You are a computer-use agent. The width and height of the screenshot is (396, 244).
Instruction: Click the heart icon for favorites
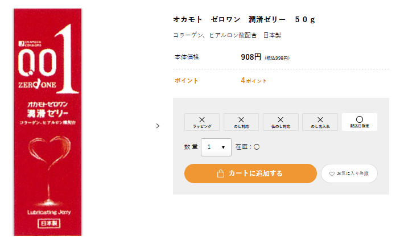point(332,174)
